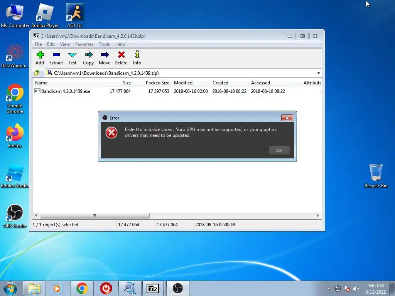This screenshot has width=395, height=296.
Task: Open Google Chrome desktop shortcut
Action: (15, 99)
